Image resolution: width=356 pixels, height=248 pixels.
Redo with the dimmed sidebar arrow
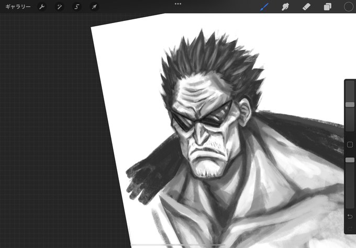tap(350, 229)
